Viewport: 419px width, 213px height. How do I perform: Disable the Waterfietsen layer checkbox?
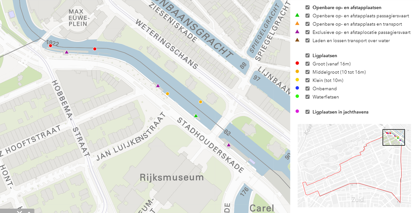click(307, 97)
